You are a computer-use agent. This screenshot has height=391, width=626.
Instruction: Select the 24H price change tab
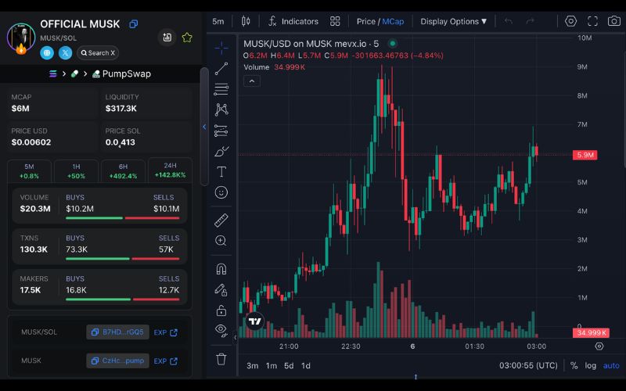(x=170, y=170)
